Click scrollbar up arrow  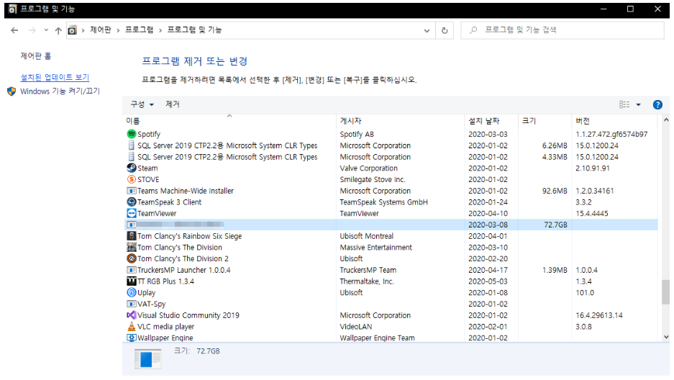point(666,120)
